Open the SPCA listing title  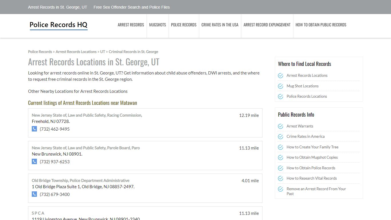(38, 213)
